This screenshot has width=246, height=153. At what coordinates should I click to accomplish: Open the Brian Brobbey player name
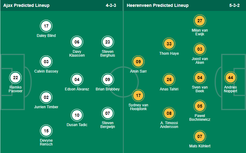pyautogui.click(x=108, y=89)
